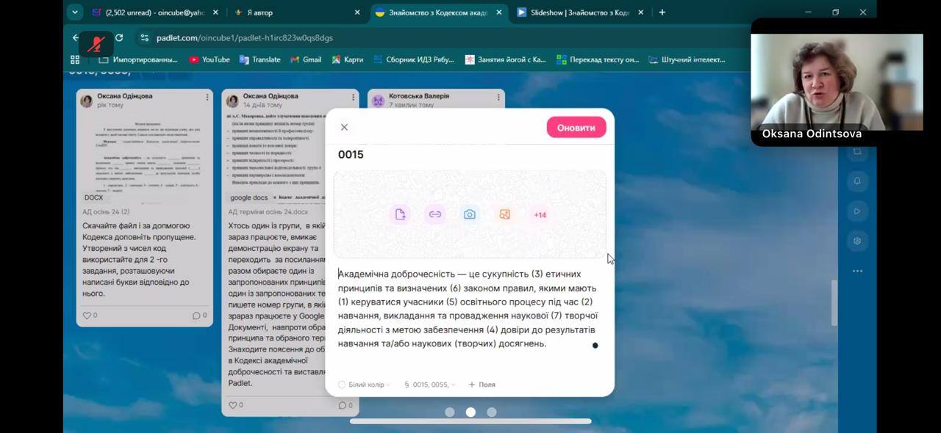Close the post editor with X icon
941x433 pixels.
344,127
